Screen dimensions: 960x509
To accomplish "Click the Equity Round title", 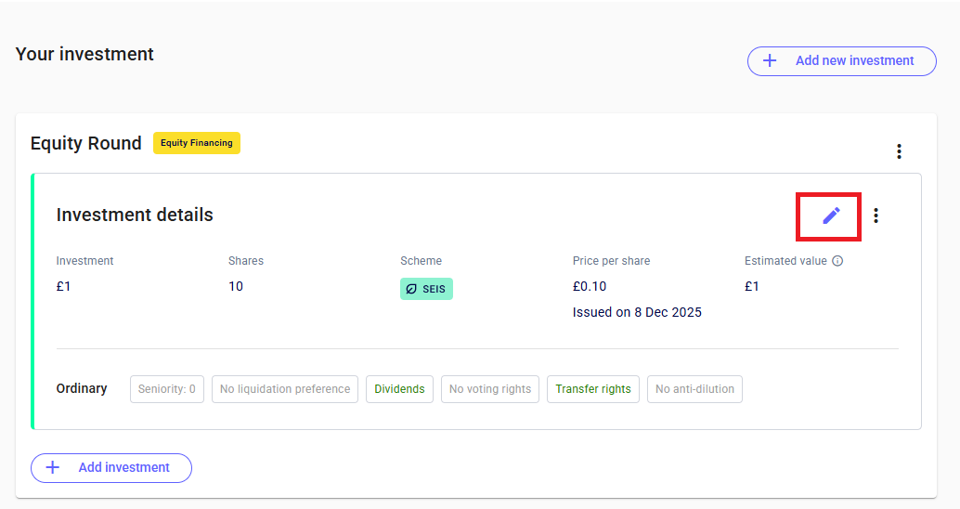I will 85,143.
